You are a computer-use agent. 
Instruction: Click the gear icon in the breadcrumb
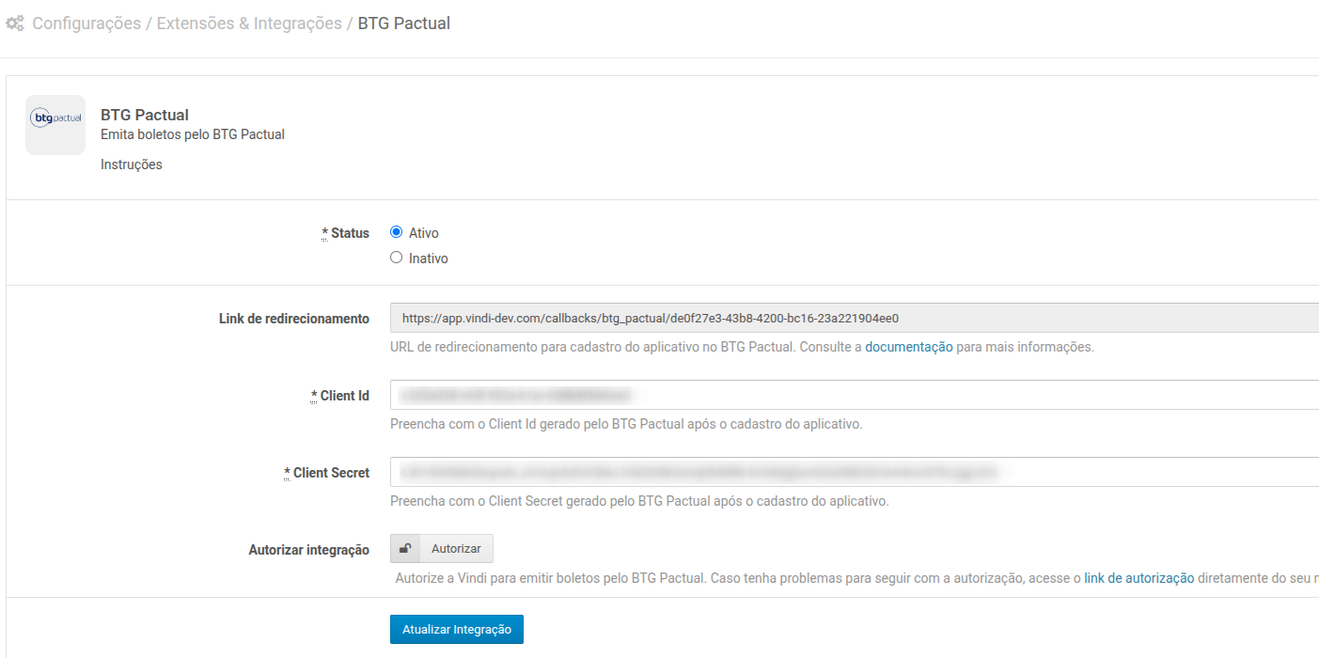tap(15, 23)
